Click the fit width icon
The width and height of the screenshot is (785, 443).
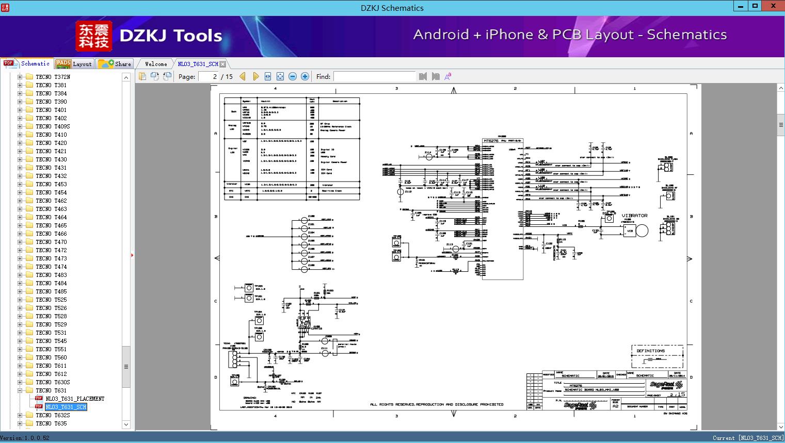tap(268, 76)
